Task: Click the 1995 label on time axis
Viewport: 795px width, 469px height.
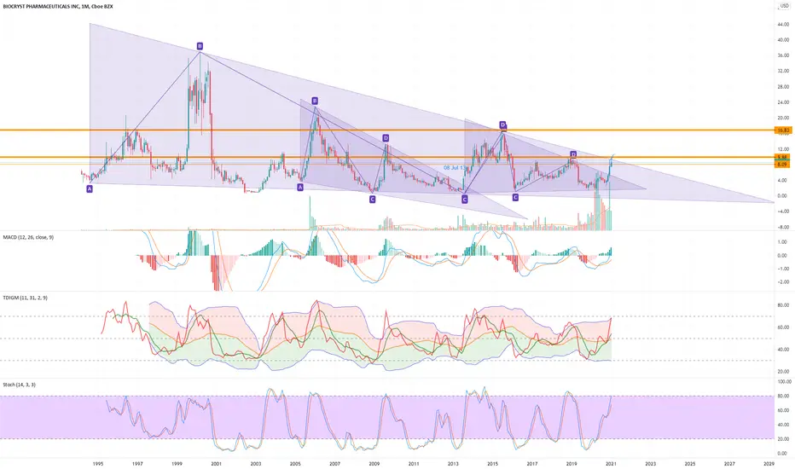Action: (98, 463)
